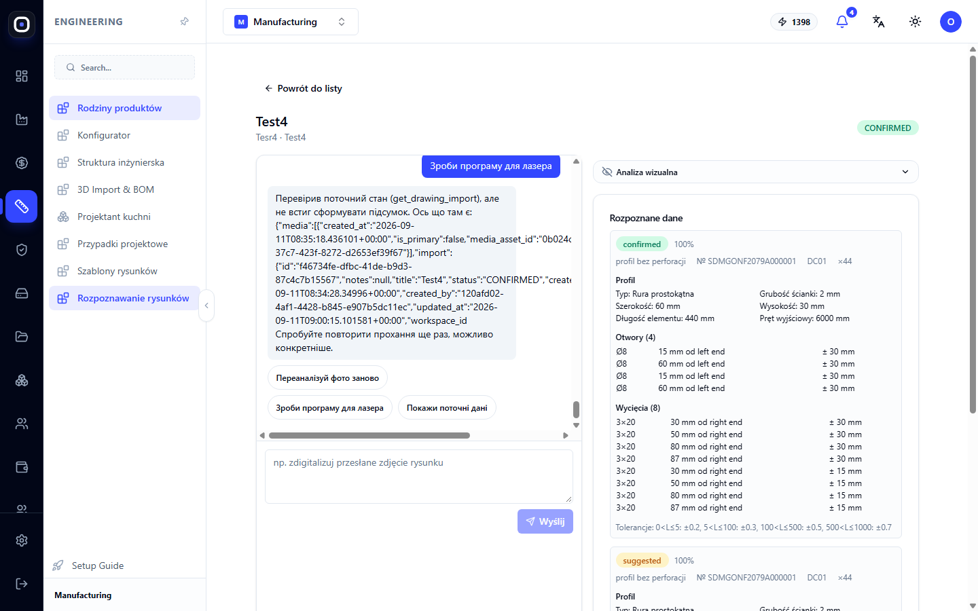Screen dimensions: 978x611
Task: Go back via Powrót do listy
Action: pos(303,88)
